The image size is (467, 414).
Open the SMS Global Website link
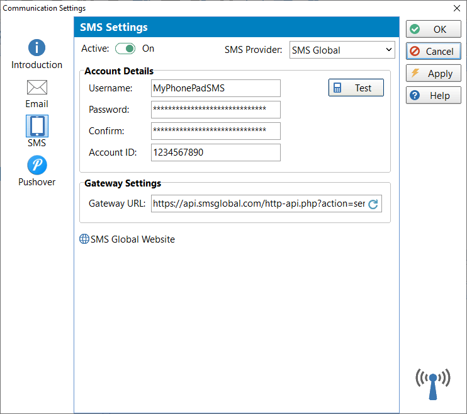pos(133,239)
